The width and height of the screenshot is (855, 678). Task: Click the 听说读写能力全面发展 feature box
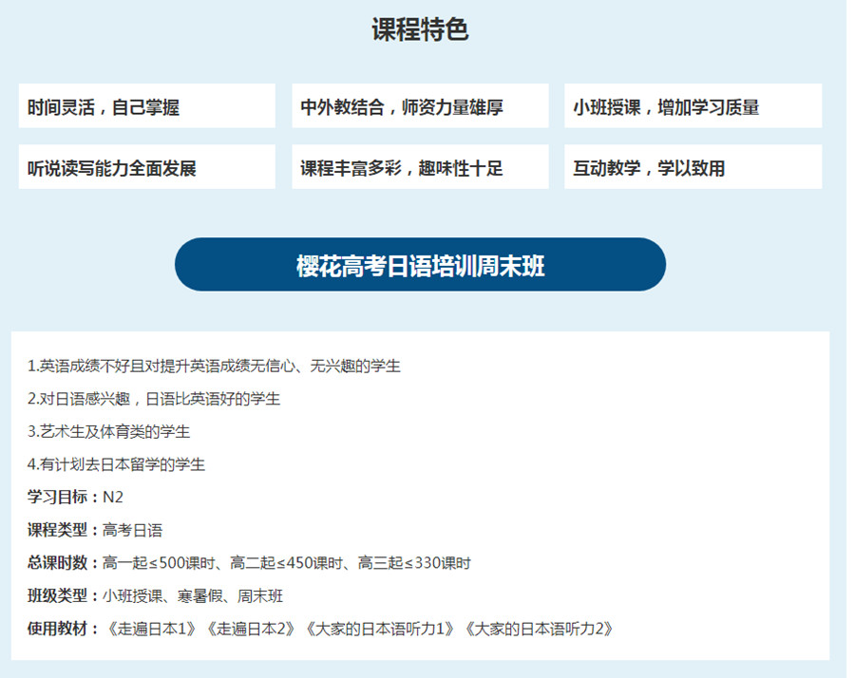[146, 168]
